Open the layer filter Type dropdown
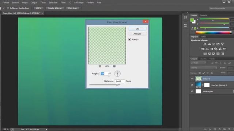This screenshot has width=234, height=131. [x=199, y=63]
